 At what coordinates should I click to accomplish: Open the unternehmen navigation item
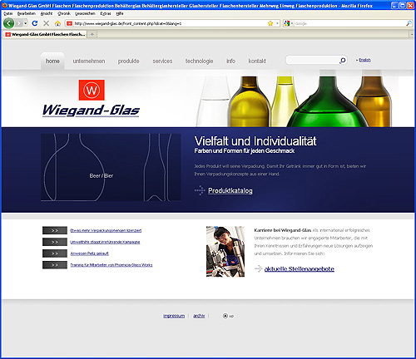[89, 61]
